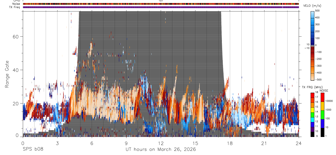Click x-axis hour tick '18'
The image size is (336, 155).
(x=230, y=143)
